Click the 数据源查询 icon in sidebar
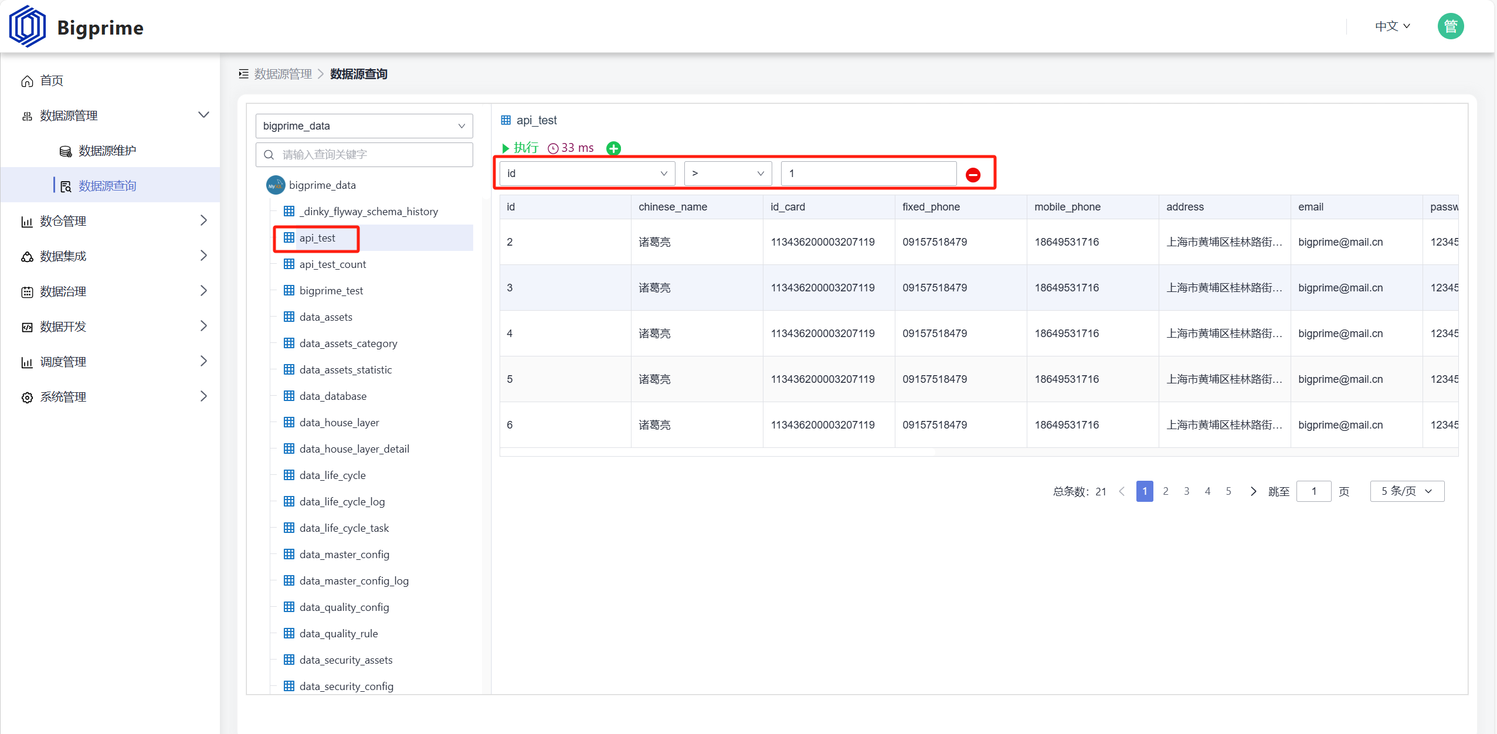1497x734 pixels. [66, 186]
